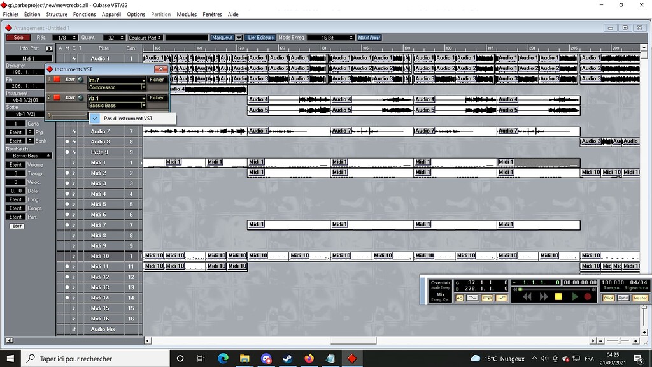Open the 16 Bit record mode dropdown
Screen dimensions: 652x367
click(x=331, y=37)
